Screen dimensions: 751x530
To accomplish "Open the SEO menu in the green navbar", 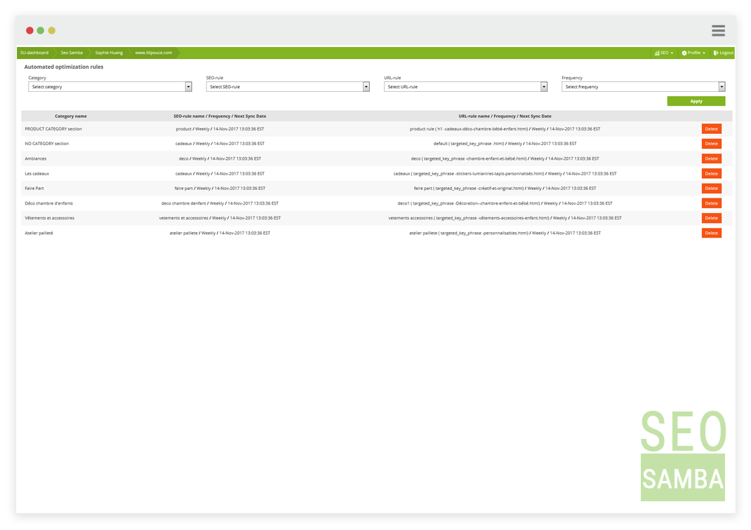I will coord(663,53).
